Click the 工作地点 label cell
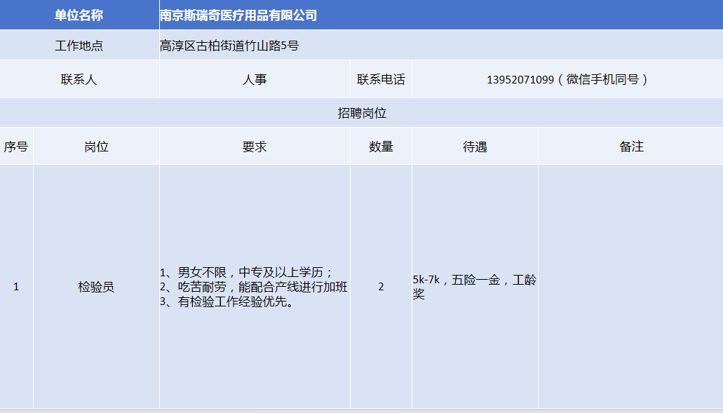This screenshot has height=413, width=723. coord(79,46)
